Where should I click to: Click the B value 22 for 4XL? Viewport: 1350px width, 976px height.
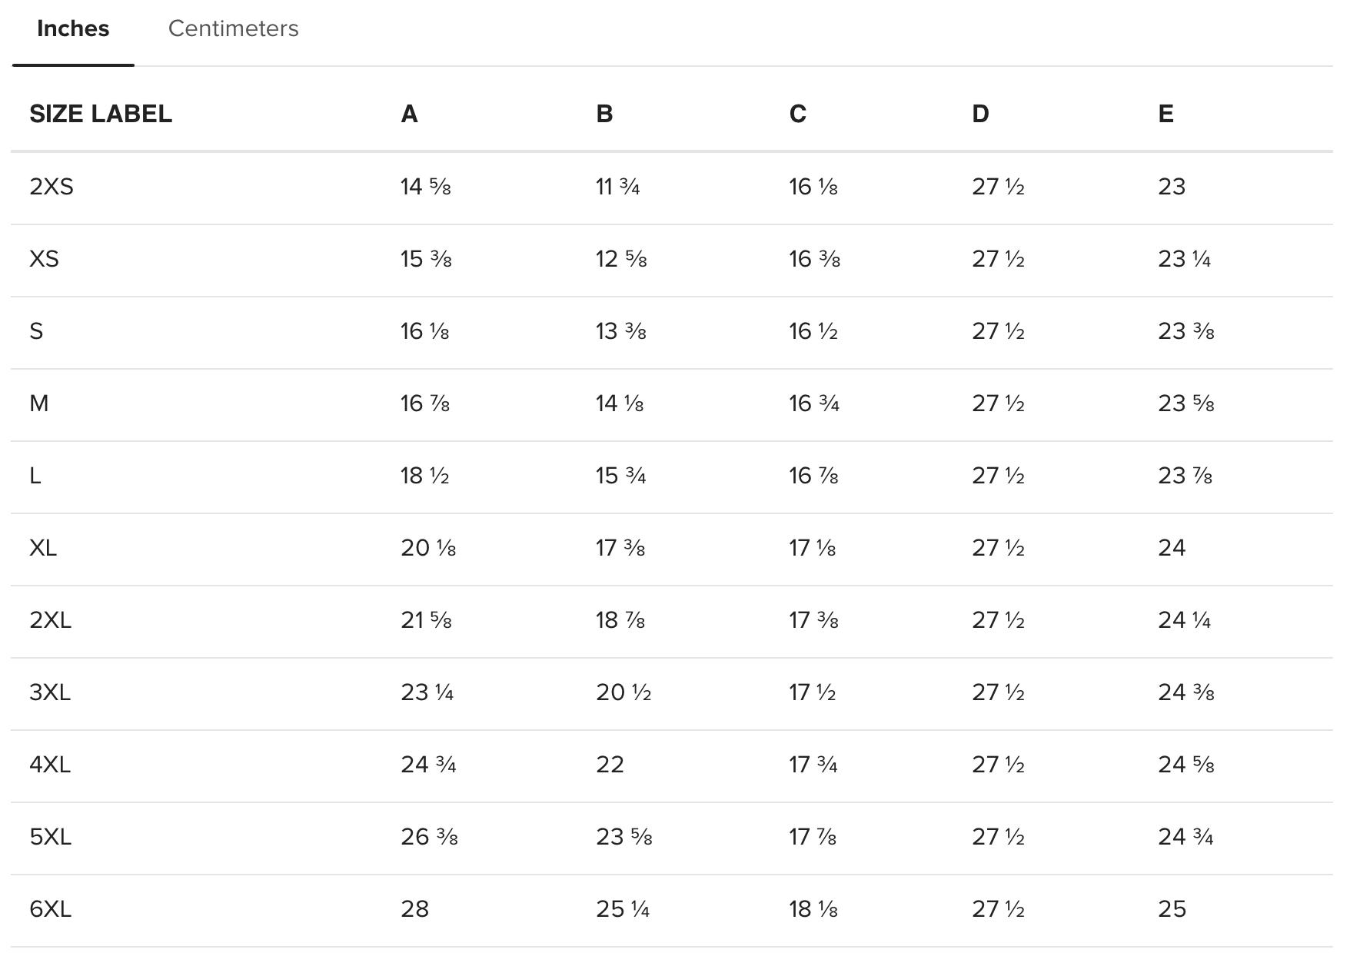[610, 765]
